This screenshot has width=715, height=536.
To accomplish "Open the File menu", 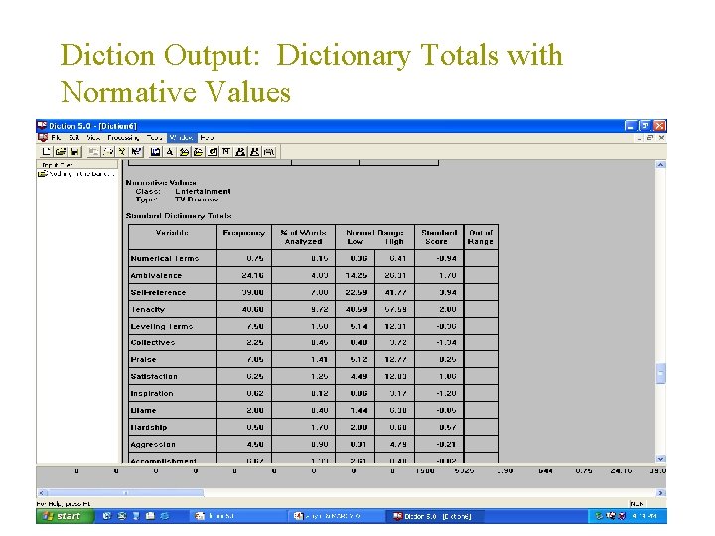I will click(x=56, y=137).
